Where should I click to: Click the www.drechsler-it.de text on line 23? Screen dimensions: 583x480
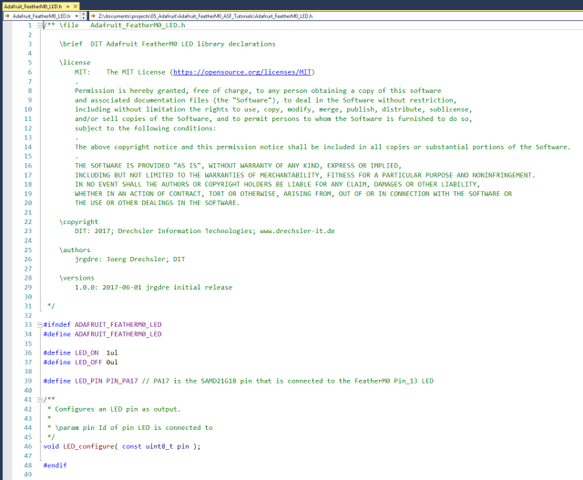click(x=297, y=230)
